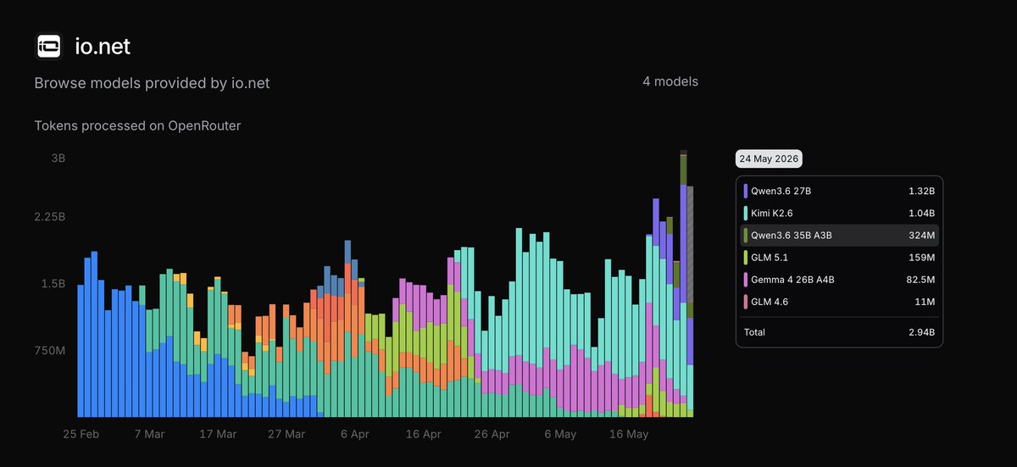1017x467 pixels.
Task: Click the GLM 4.6 pink color swatch
Action: (x=746, y=302)
